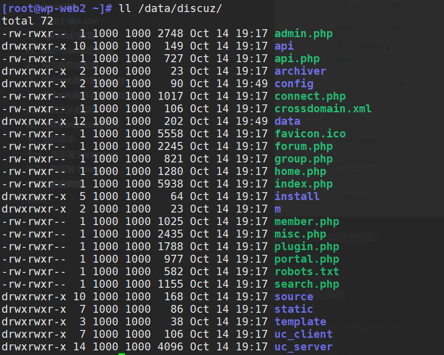The image size is (444, 355).
Task: Select the template directory name
Action: pyautogui.click(x=300, y=322)
